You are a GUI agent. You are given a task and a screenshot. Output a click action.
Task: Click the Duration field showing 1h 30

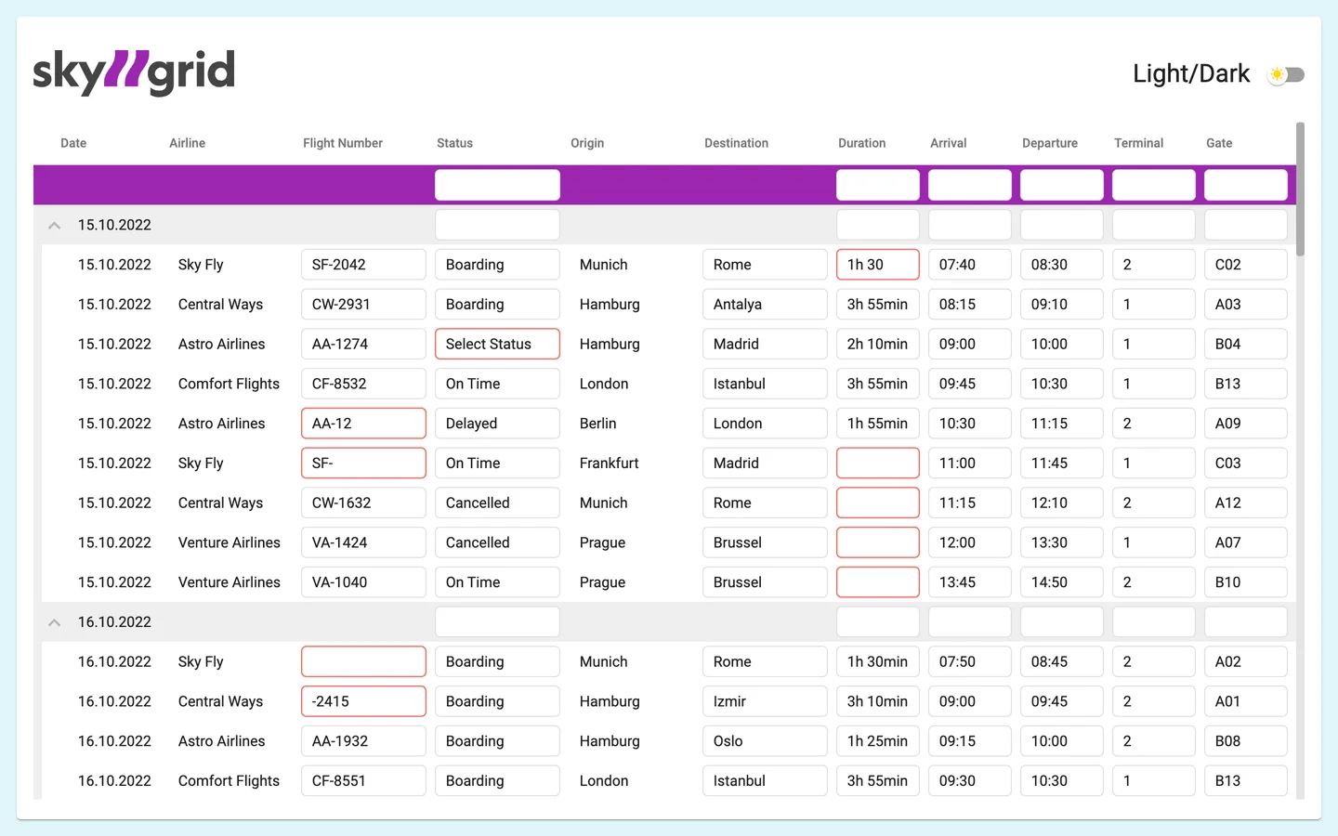click(x=877, y=265)
